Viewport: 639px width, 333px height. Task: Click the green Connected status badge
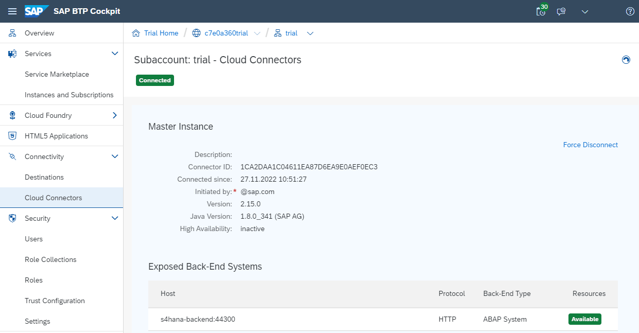[x=155, y=80]
